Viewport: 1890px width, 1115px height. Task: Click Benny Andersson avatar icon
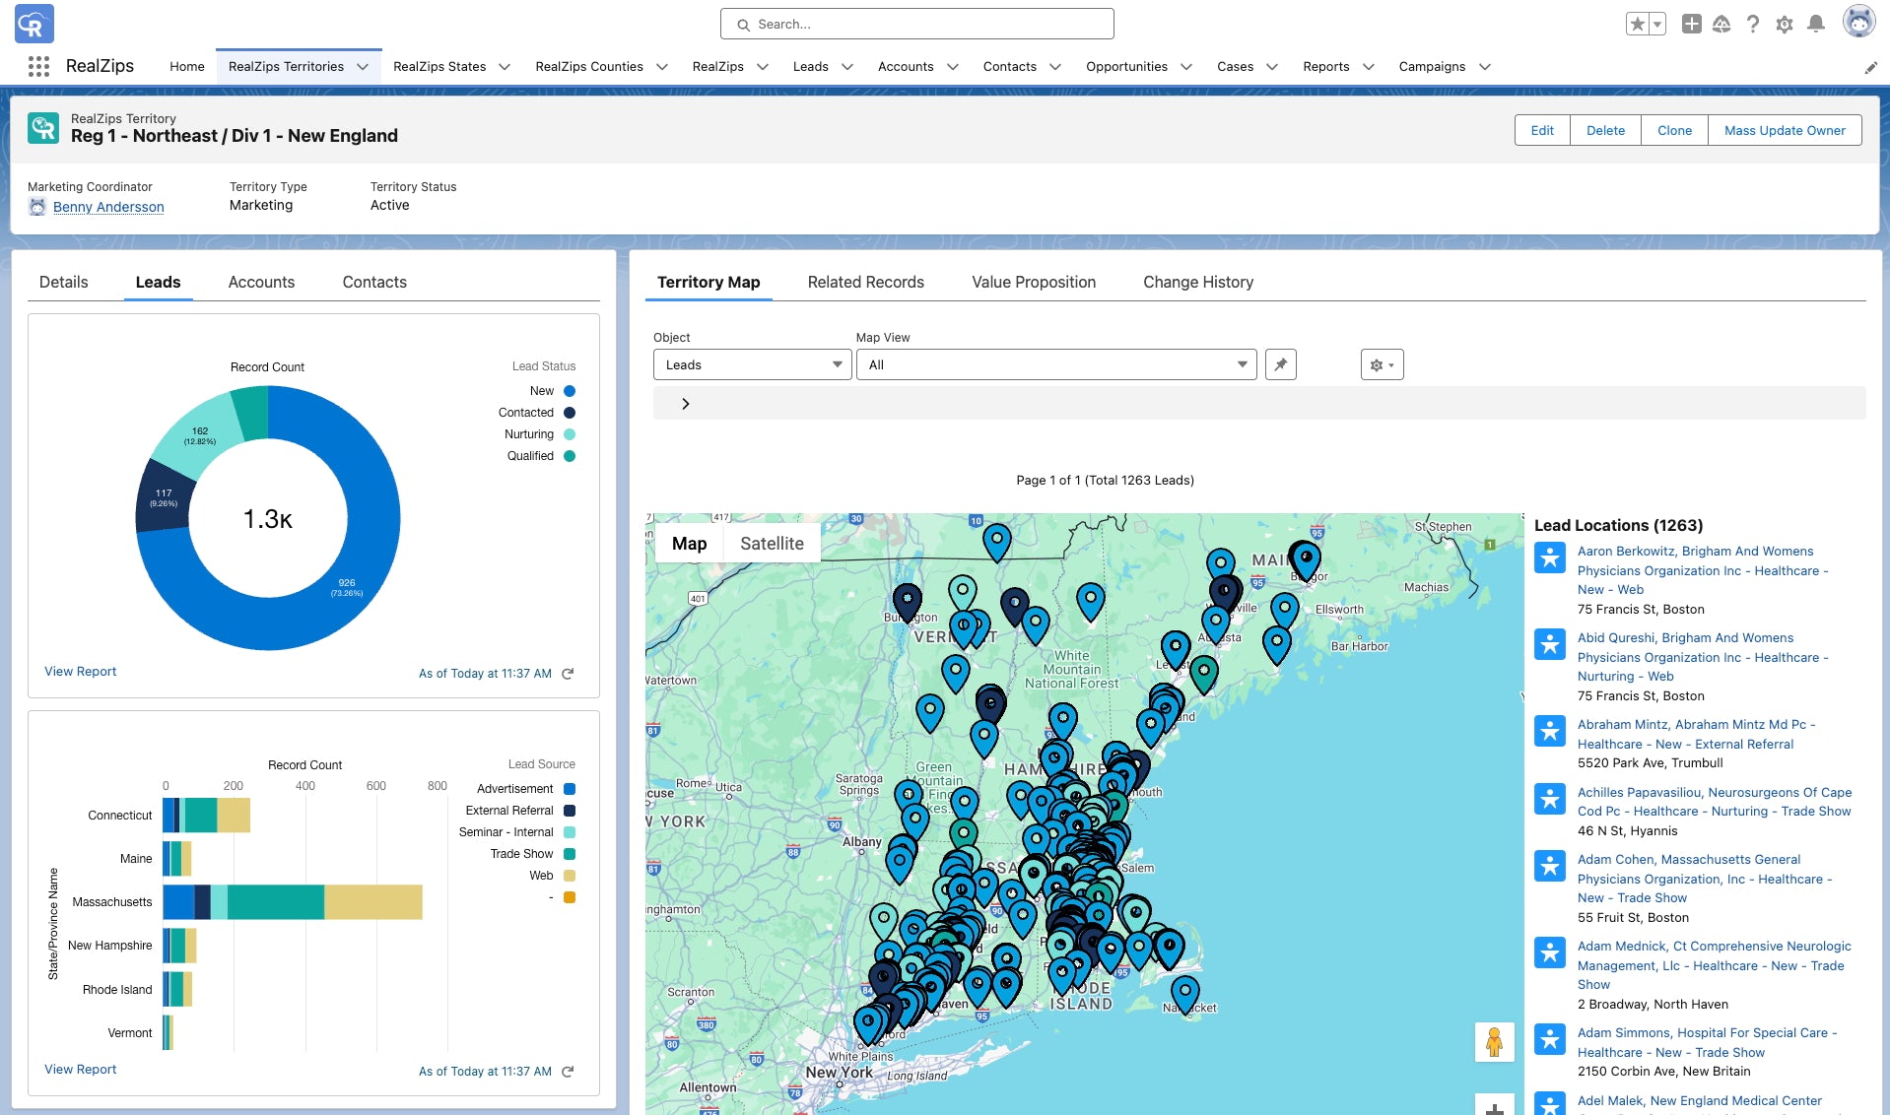[37, 207]
